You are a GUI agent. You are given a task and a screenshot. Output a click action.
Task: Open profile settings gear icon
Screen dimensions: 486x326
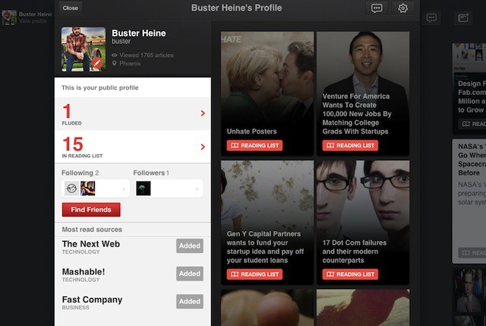pyautogui.click(x=403, y=8)
